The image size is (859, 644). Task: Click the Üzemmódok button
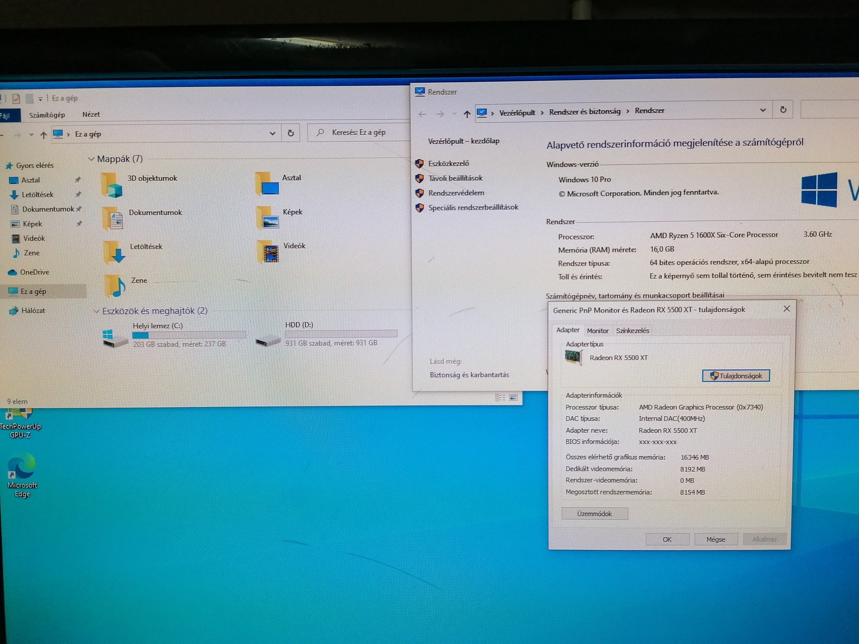(594, 514)
